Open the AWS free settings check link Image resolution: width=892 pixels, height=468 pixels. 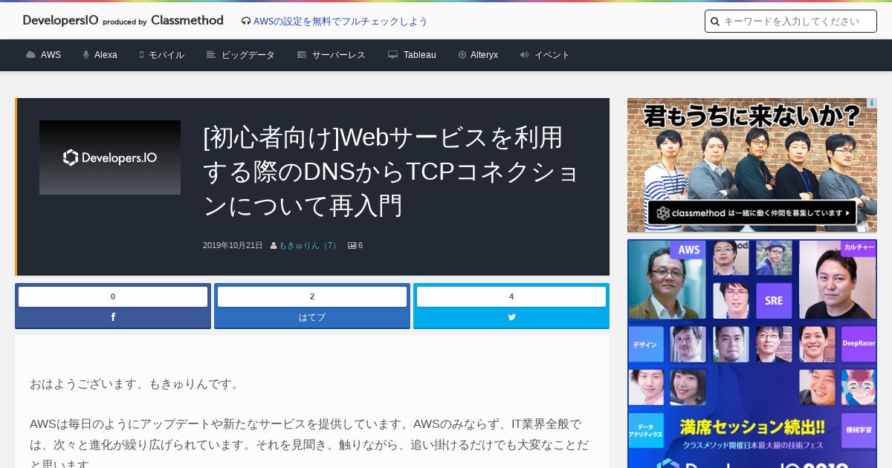[x=340, y=22]
